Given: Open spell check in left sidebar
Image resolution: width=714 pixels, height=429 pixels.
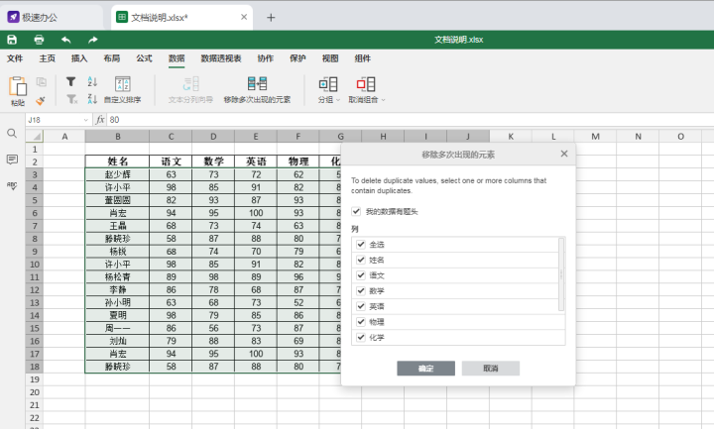Looking at the screenshot, I should pyautogui.click(x=12, y=184).
